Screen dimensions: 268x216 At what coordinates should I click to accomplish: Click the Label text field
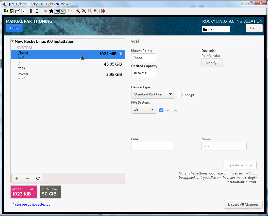152,146
